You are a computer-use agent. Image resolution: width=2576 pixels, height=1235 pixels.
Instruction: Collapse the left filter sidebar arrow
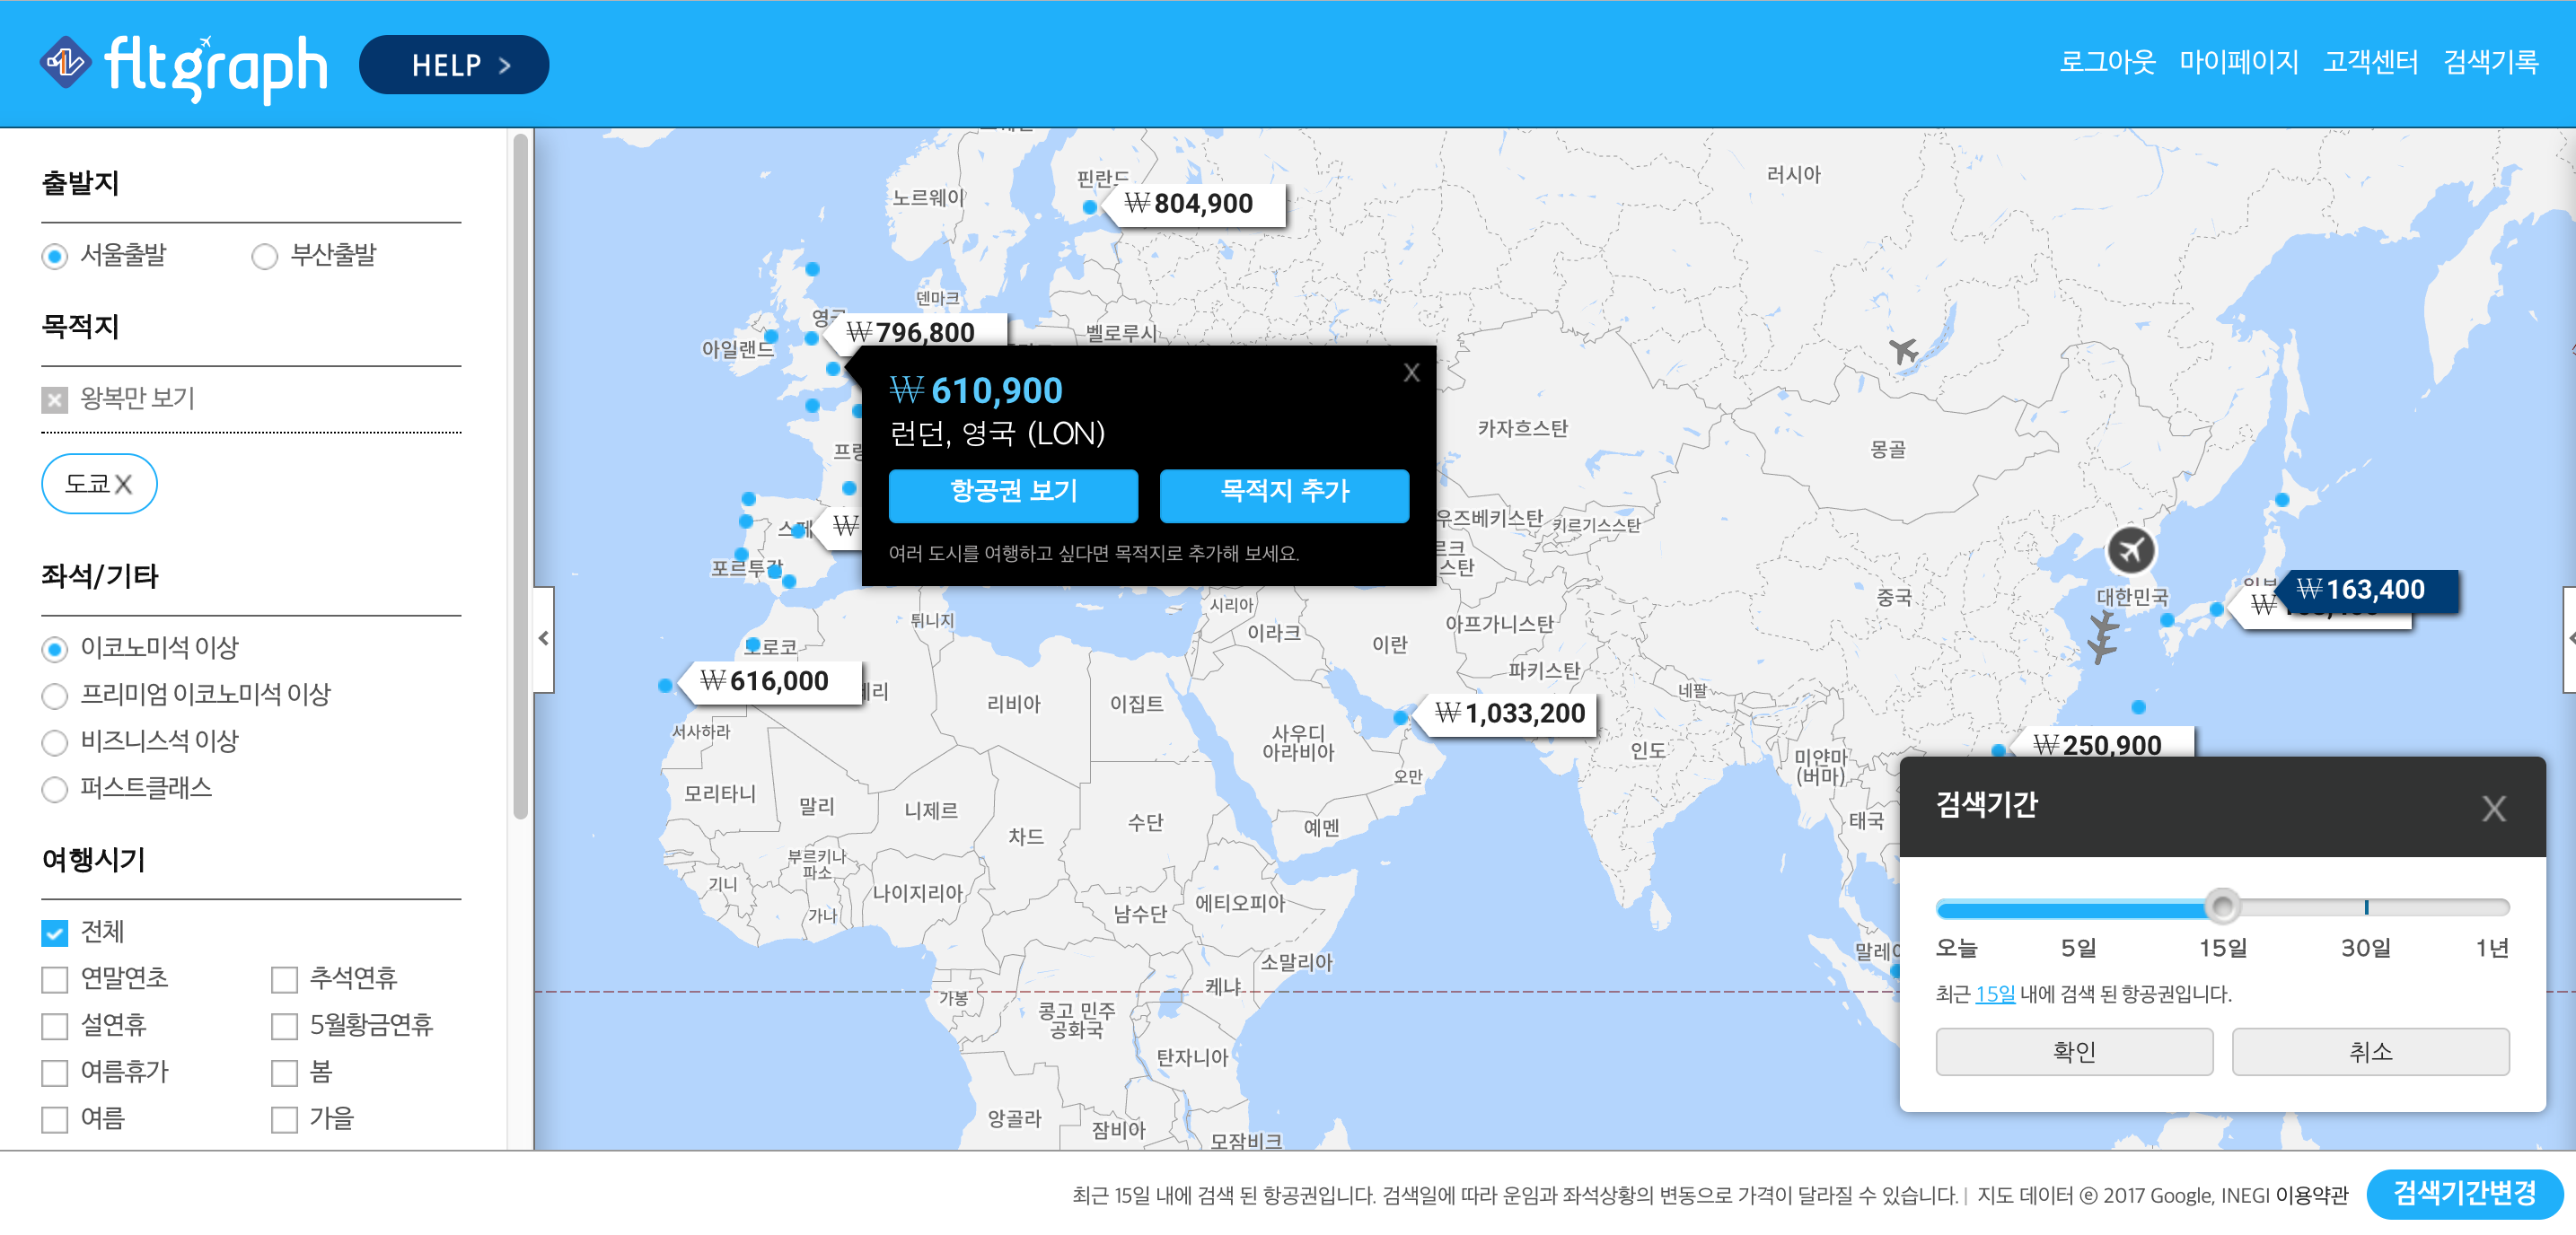coord(543,638)
